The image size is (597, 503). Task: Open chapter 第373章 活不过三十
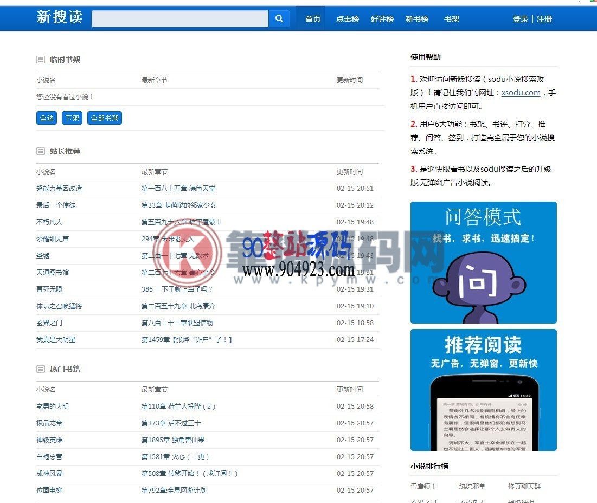point(171,423)
